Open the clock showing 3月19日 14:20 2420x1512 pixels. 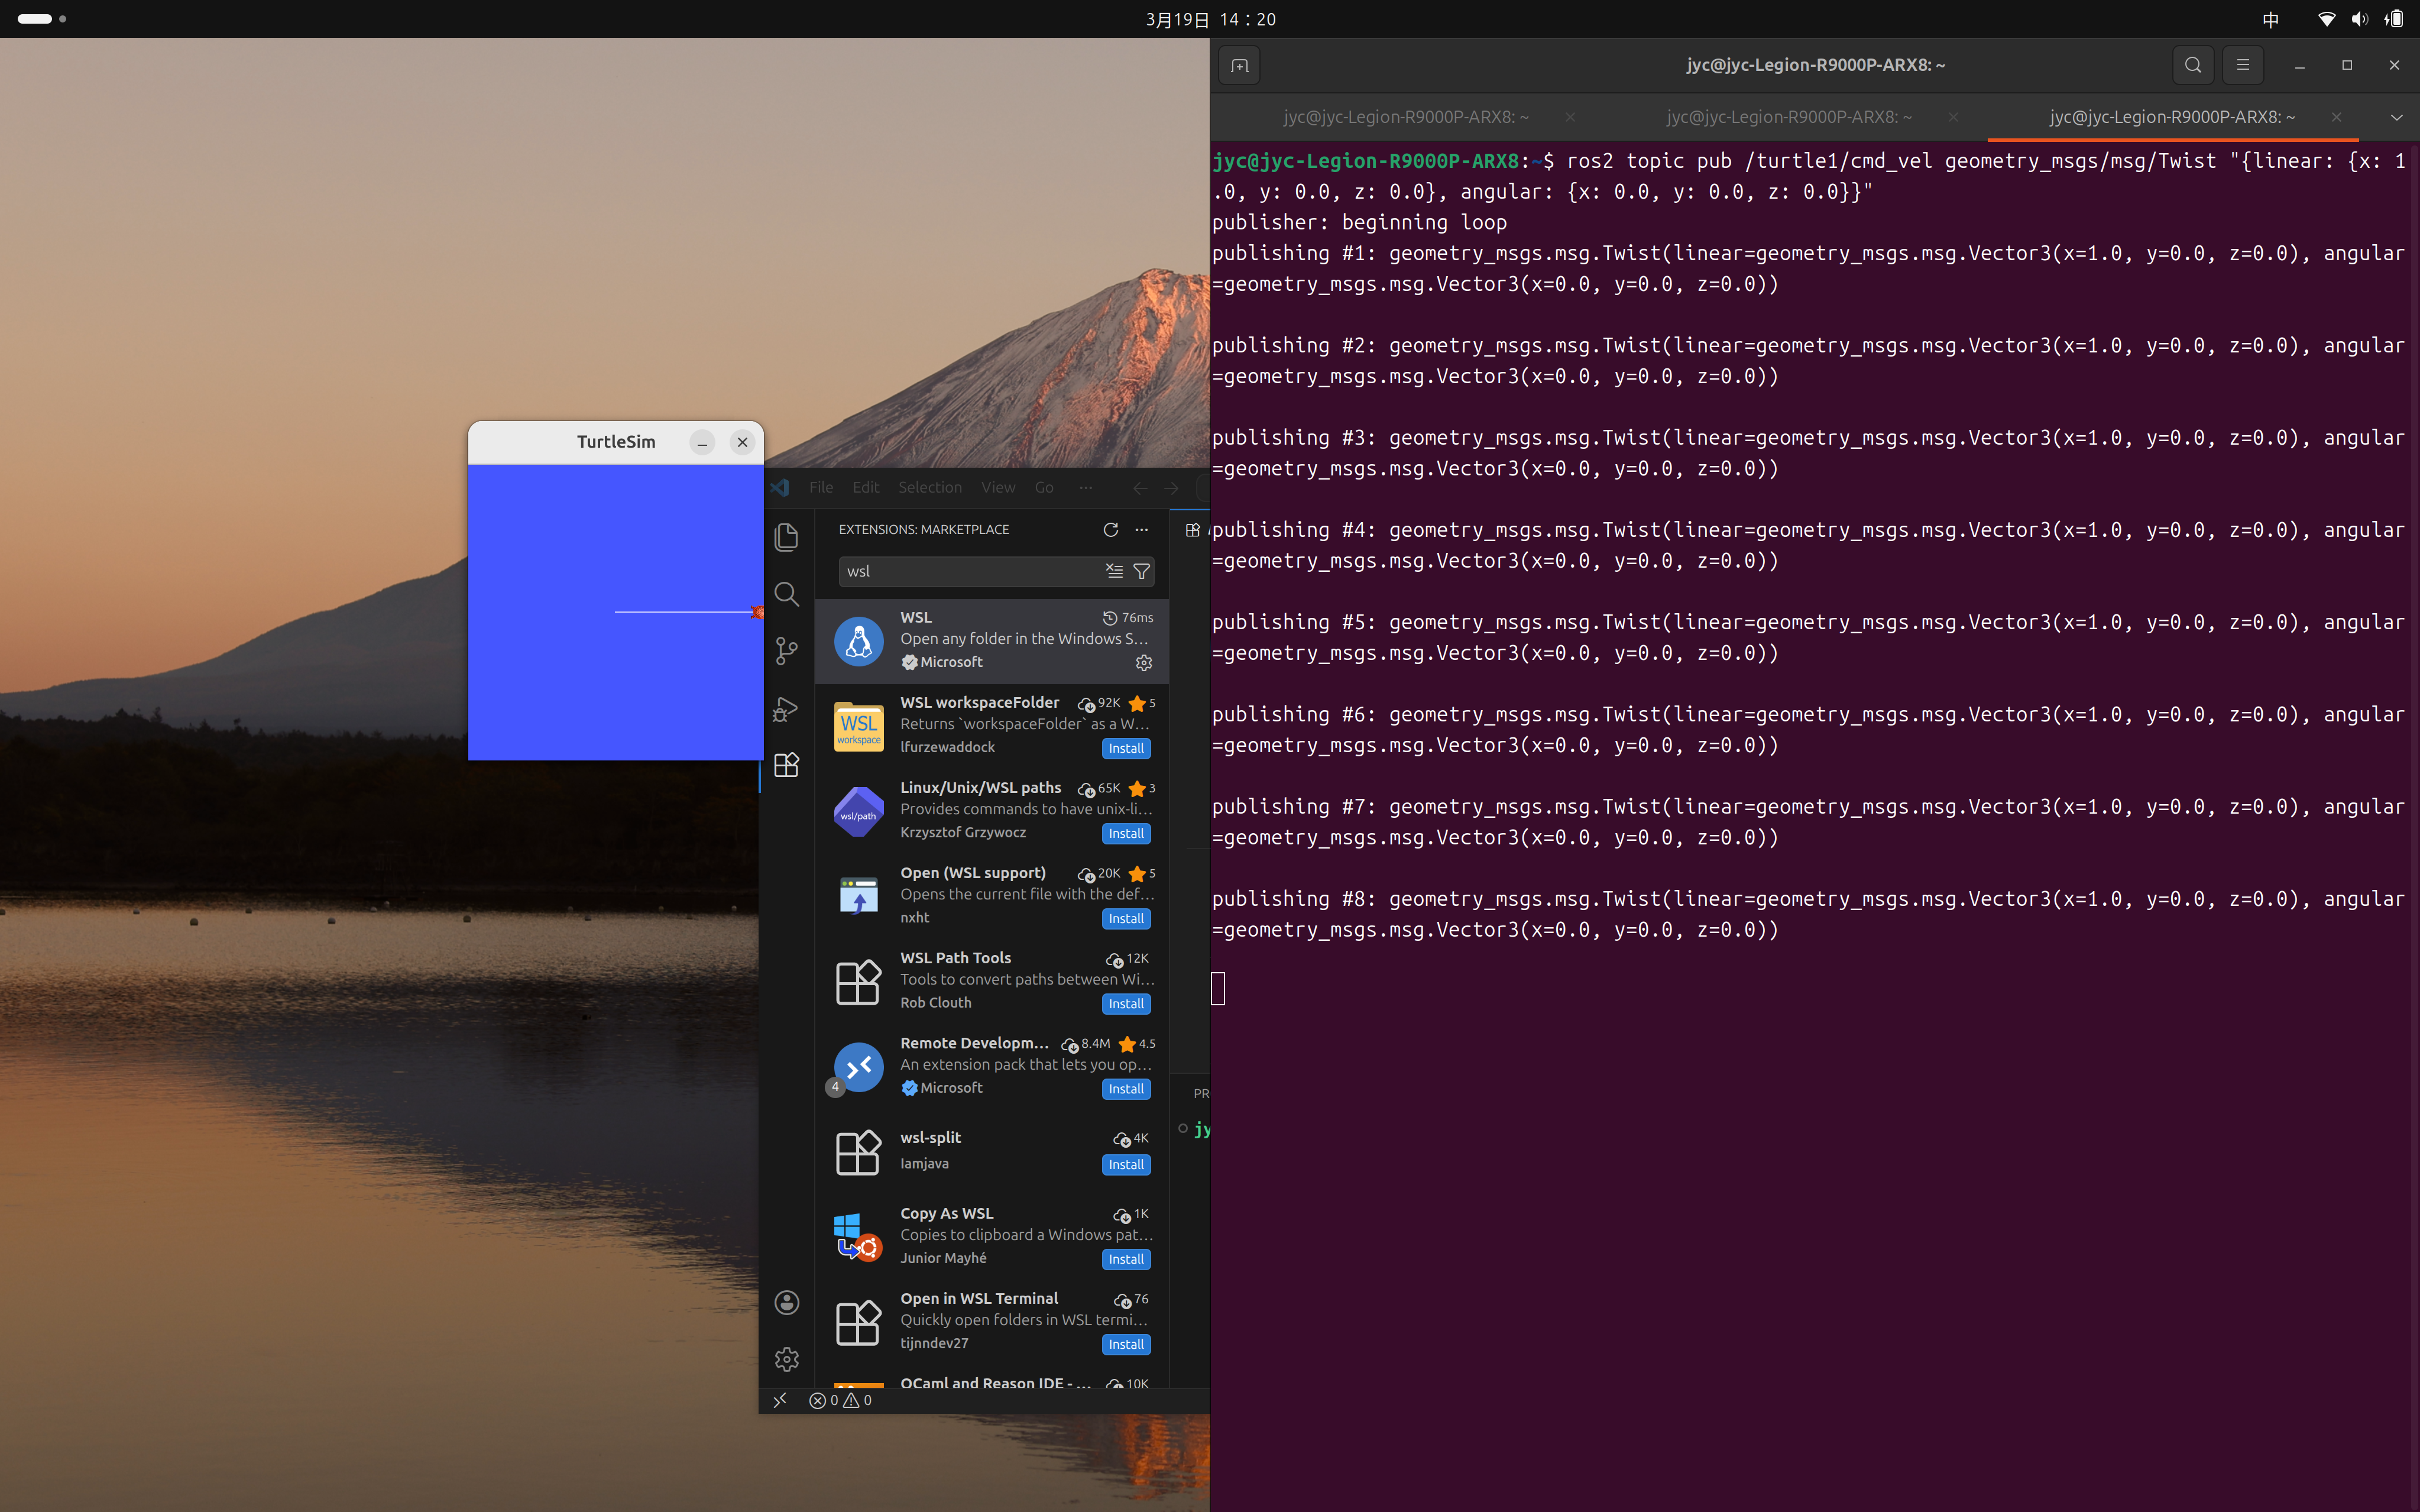click(x=1210, y=19)
